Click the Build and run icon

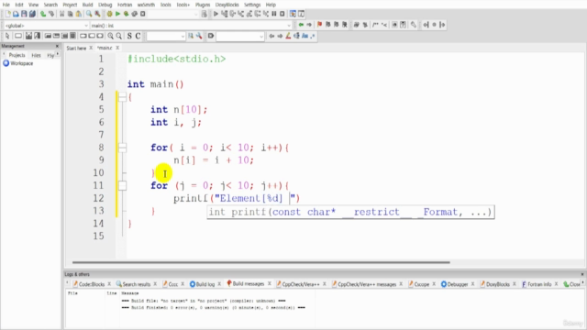[x=127, y=14]
